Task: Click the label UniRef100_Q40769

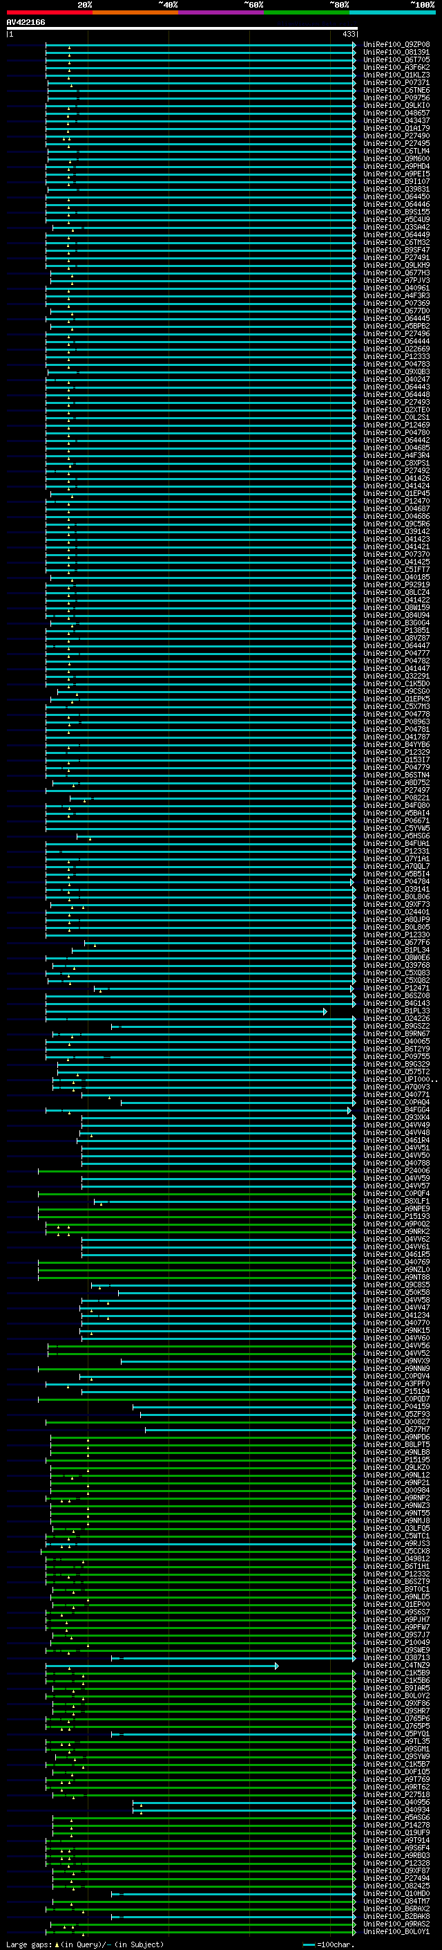Action: [396, 1262]
